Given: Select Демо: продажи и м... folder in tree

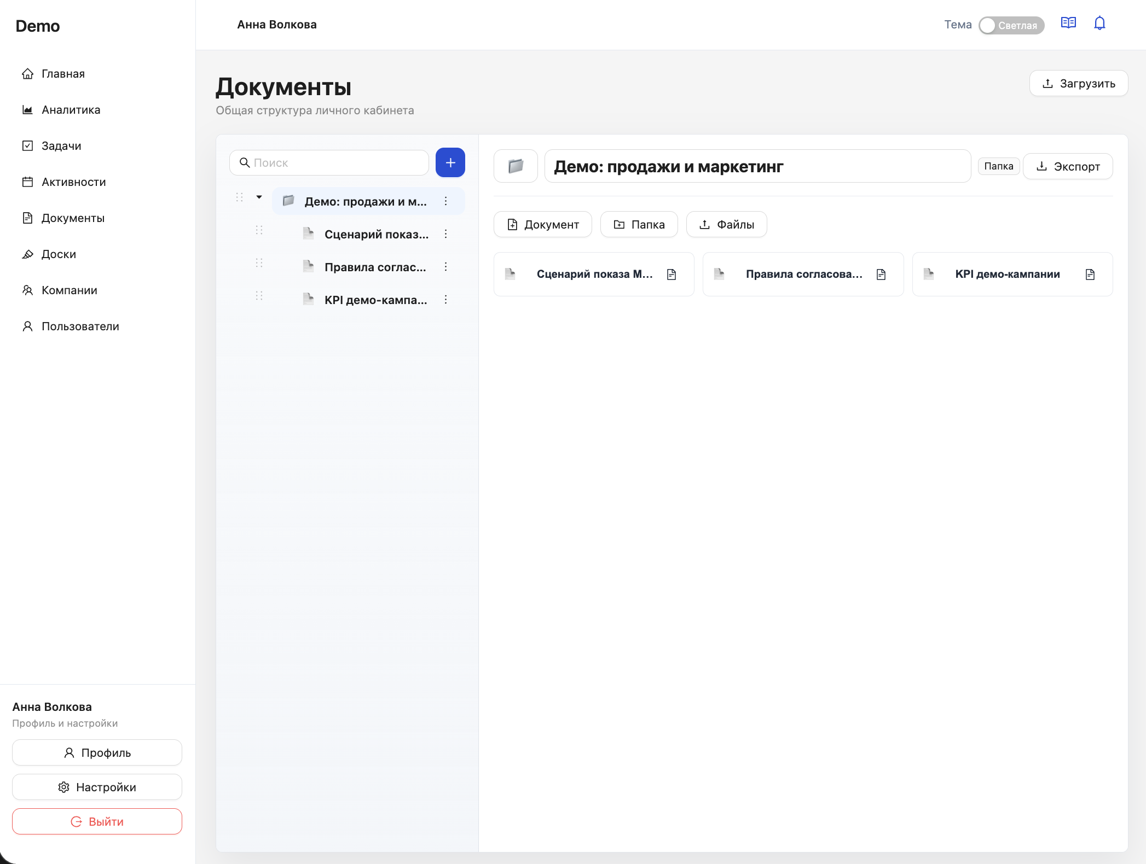Looking at the screenshot, I should click(x=368, y=201).
